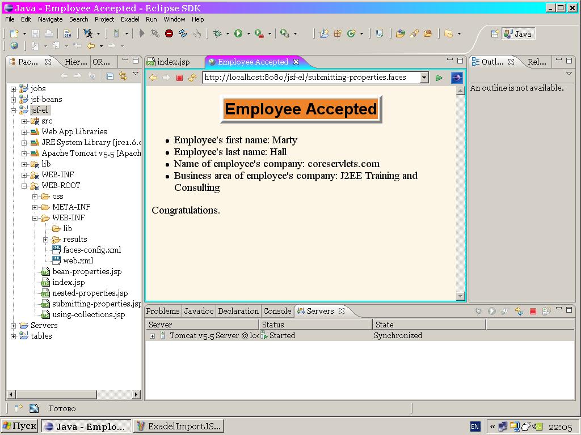Stop the server with red square in Servers view
The height and width of the screenshot is (435, 581).
click(x=533, y=312)
